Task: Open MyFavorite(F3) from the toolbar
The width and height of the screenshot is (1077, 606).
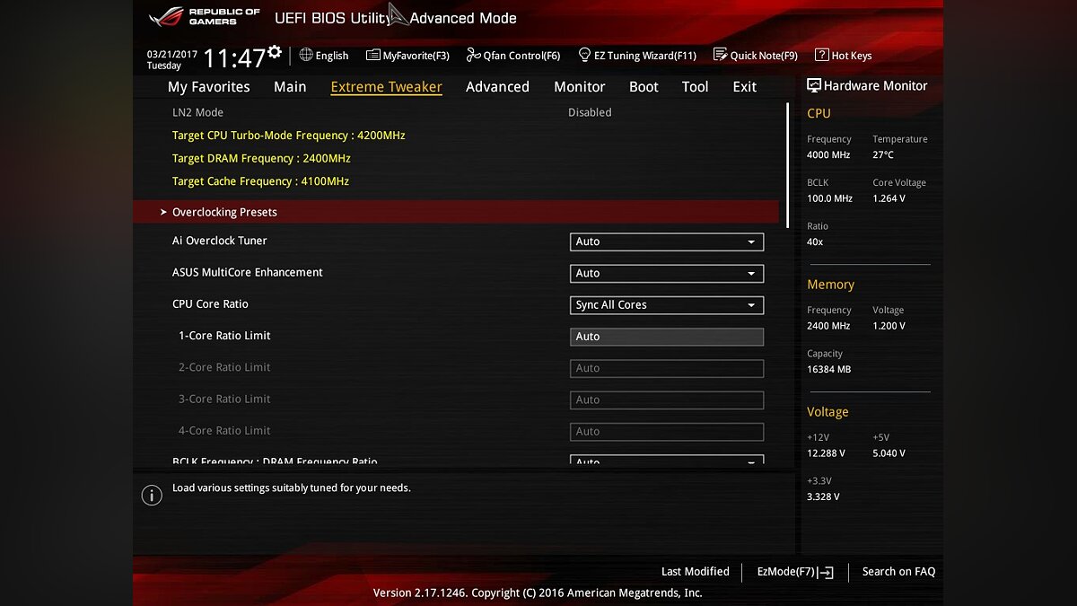Action: coord(408,56)
